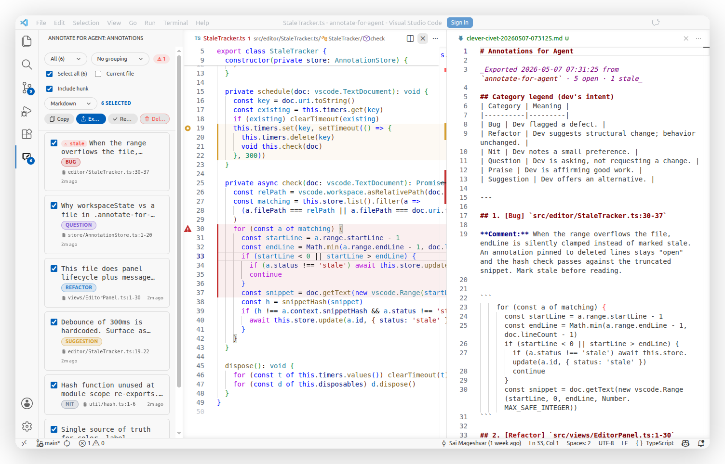Click the QUESTION category tag

tap(79, 225)
